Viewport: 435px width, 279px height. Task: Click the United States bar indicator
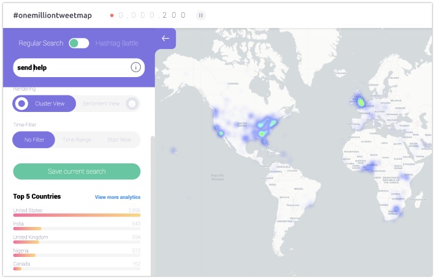[x=77, y=215]
